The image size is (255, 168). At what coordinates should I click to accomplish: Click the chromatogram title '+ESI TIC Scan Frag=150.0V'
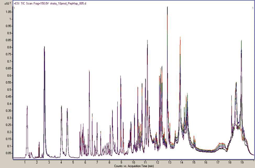tap(31, 3)
